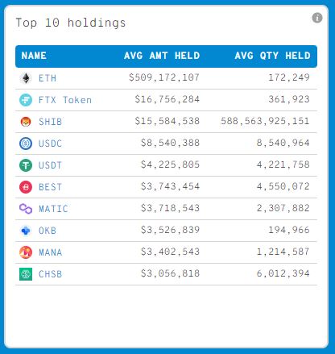Image resolution: width=335 pixels, height=354 pixels.
Task: Open the MATIC token link
Action: pyautogui.click(x=53, y=209)
